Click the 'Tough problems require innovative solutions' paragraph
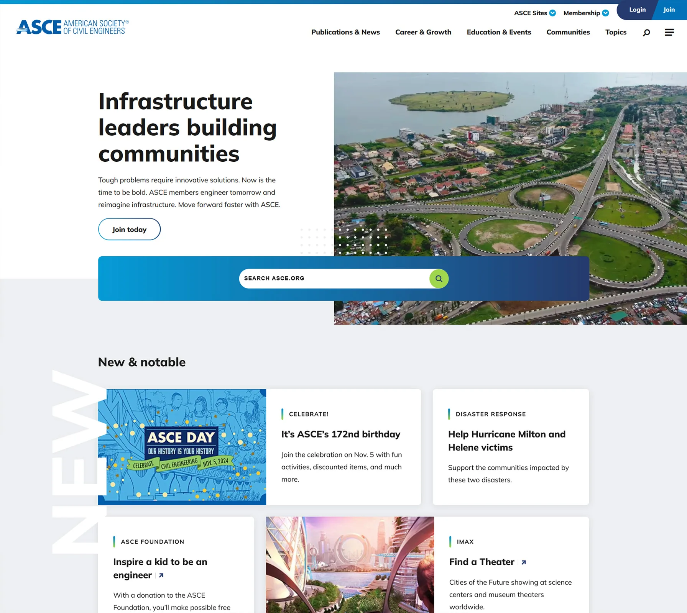Image resolution: width=687 pixels, height=613 pixels. click(x=189, y=192)
